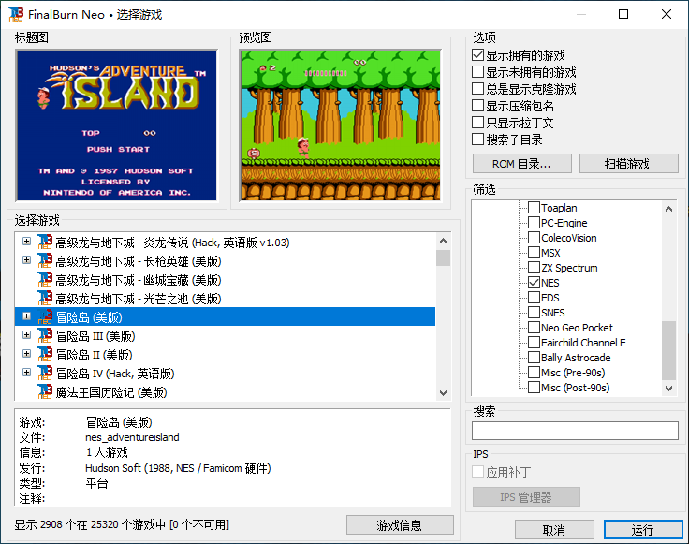Check the ZX Spectrum filter box
The image size is (689, 544).
534,267
